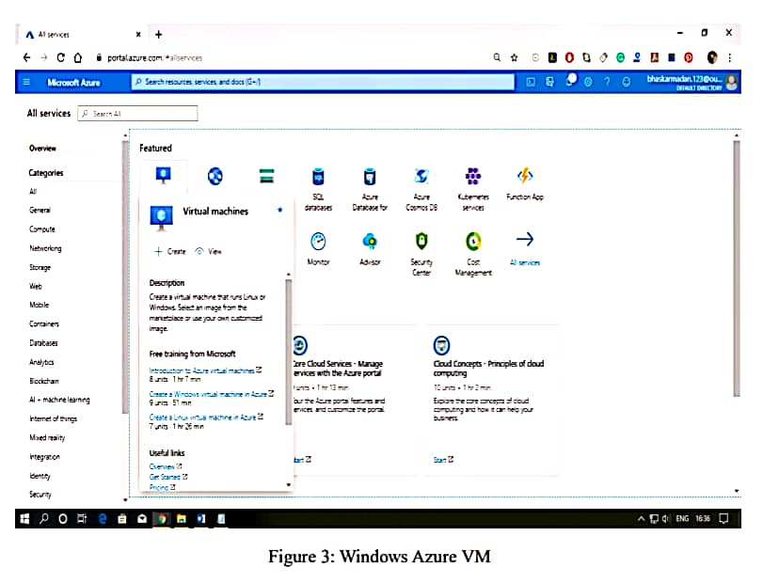
Task: Select the Compute category
Action: tap(41, 229)
